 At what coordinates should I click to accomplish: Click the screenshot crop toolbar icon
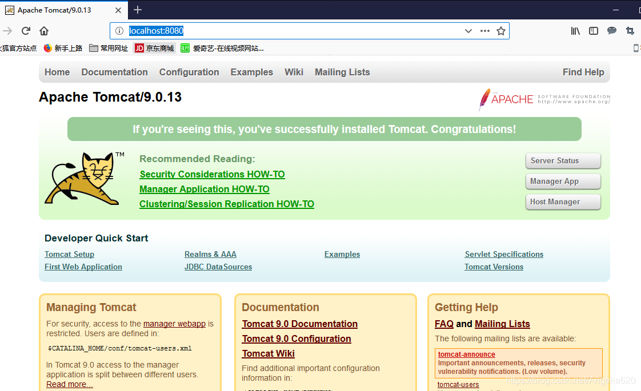(x=630, y=31)
